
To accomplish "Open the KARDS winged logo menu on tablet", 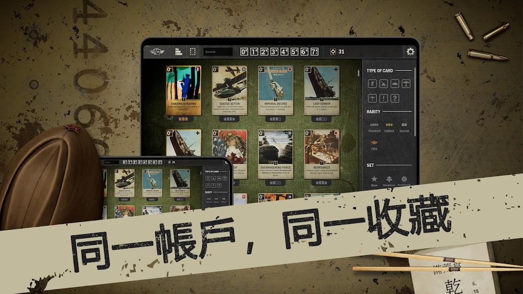I will 157,52.
